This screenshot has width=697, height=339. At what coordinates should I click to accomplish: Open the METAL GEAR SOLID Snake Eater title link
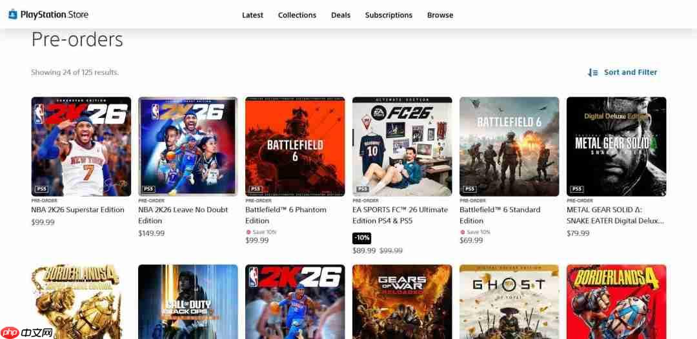[x=615, y=215]
